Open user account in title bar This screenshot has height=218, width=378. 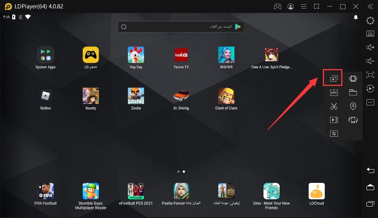[x=291, y=6]
